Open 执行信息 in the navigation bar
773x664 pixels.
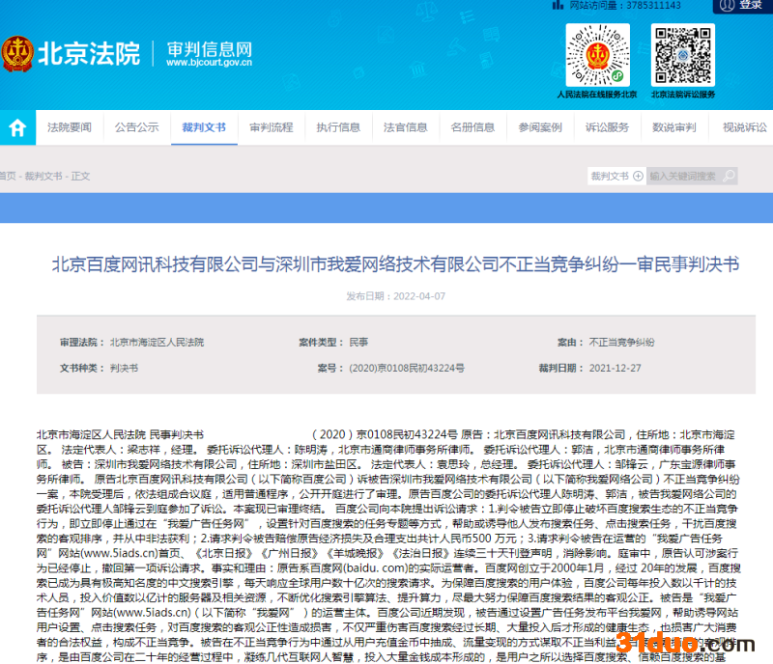[338, 127]
